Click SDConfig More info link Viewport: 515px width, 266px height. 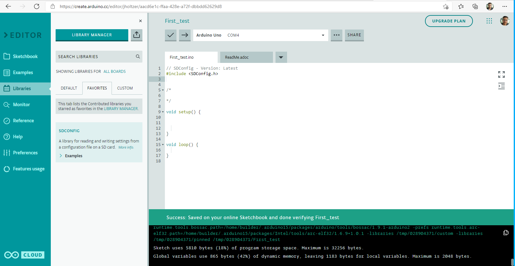tap(126, 147)
